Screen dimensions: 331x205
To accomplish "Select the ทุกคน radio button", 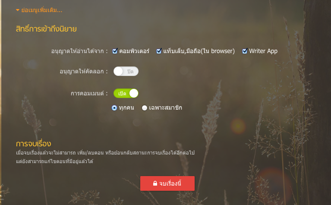I will [x=114, y=108].
